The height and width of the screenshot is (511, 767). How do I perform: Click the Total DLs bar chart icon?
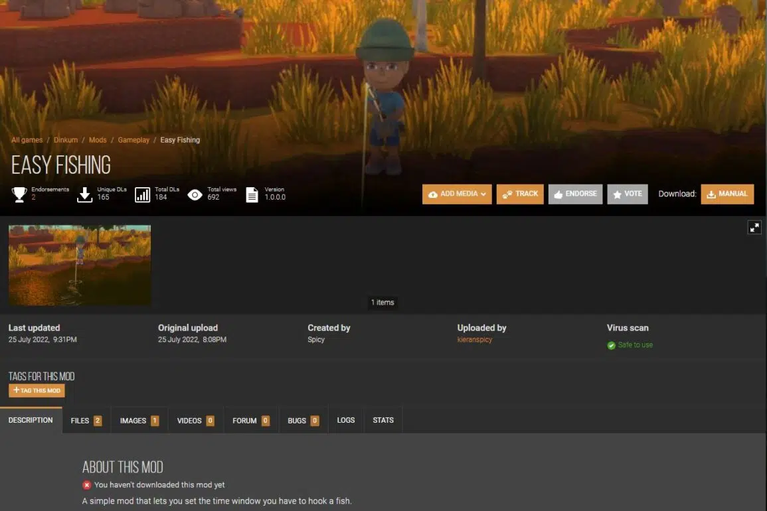(x=142, y=194)
